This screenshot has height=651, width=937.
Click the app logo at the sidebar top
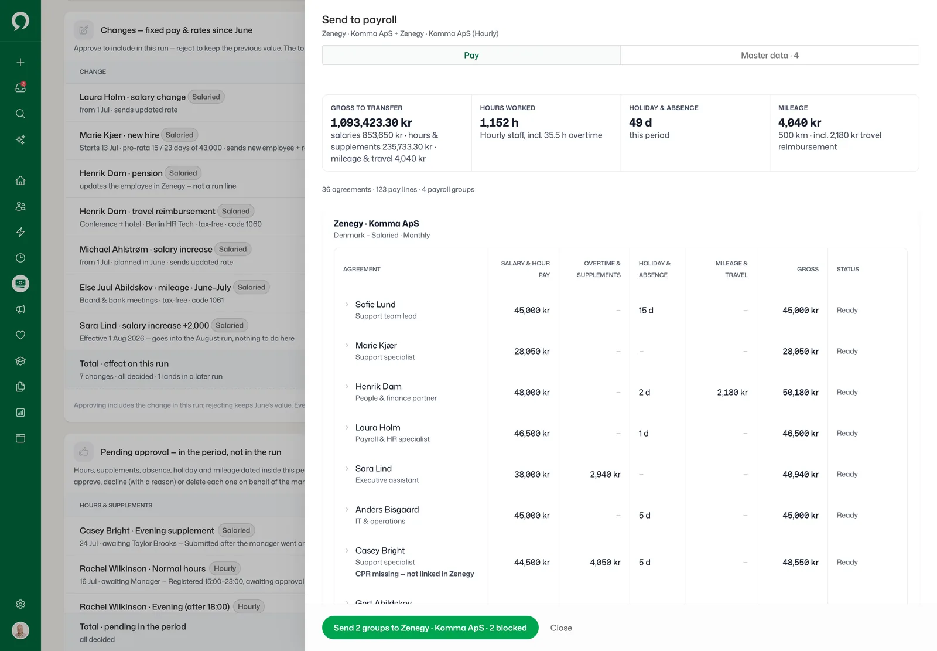point(20,21)
